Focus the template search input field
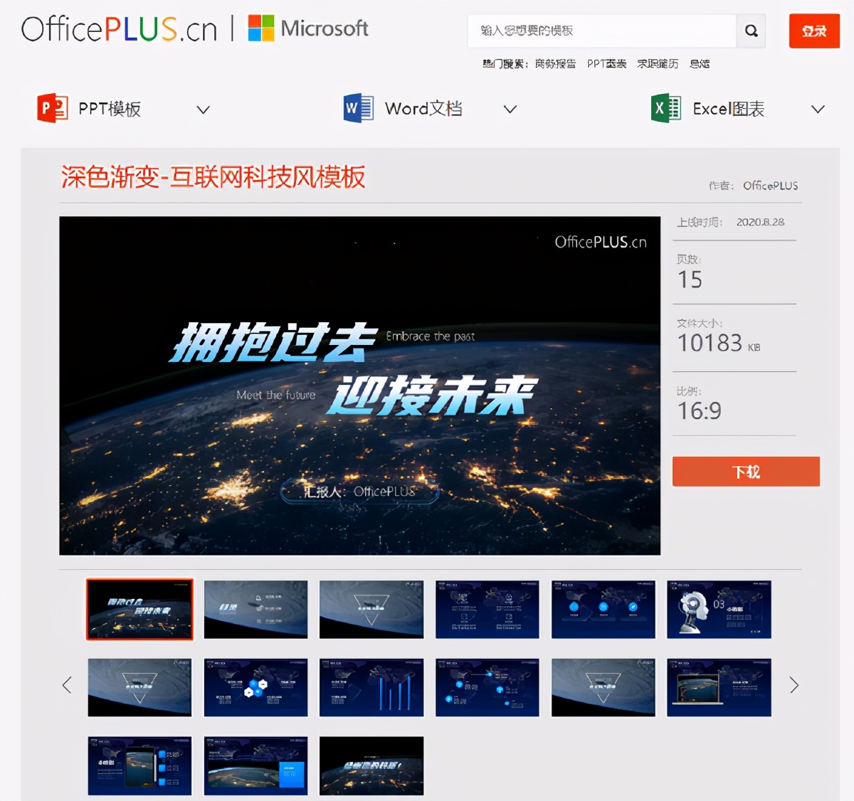Viewport: 854px width, 801px height. pyautogui.click(x=602, y=31)
